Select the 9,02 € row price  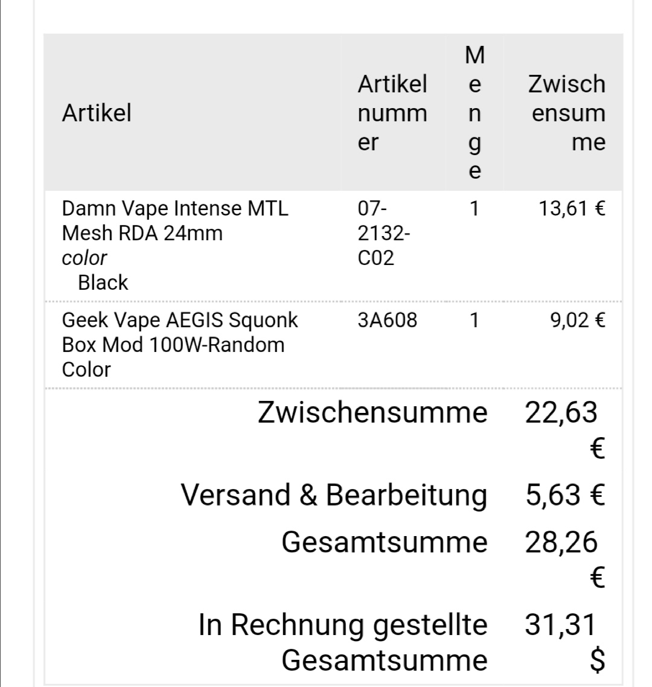[577, 320]
